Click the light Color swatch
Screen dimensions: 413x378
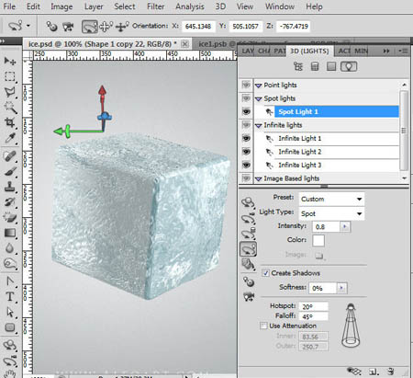tap(318, 240)
